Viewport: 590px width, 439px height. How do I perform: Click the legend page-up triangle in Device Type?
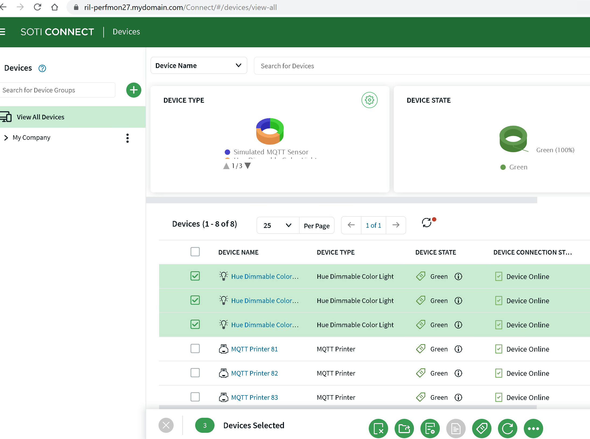point(226,166)
